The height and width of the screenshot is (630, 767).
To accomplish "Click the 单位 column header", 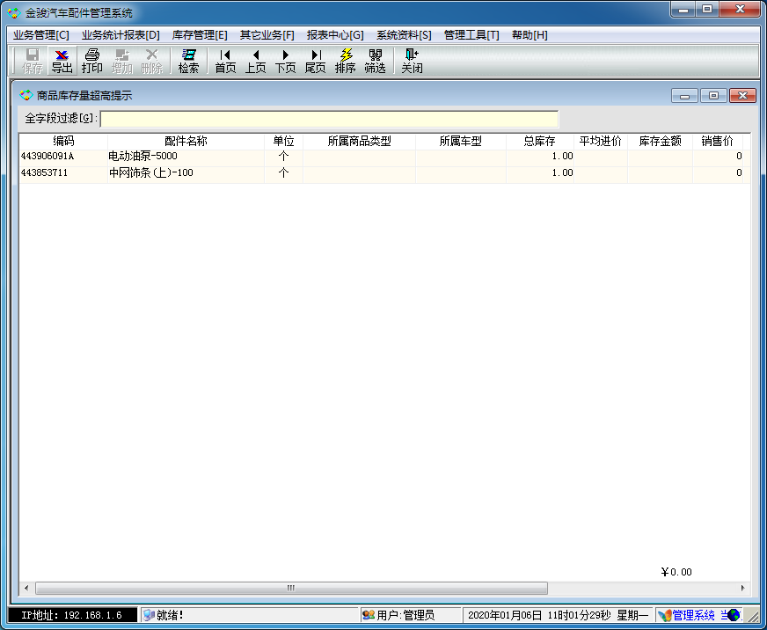I will pyautogui.click(x=284, y=142).
